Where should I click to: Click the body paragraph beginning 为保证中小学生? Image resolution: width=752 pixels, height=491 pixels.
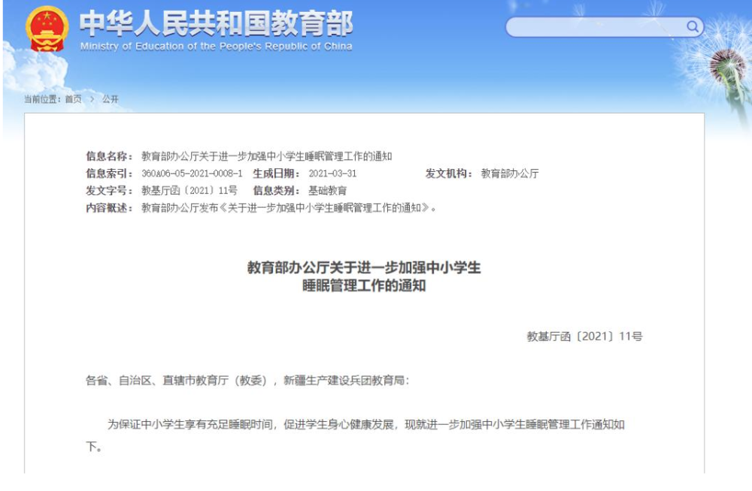(356, 435)
